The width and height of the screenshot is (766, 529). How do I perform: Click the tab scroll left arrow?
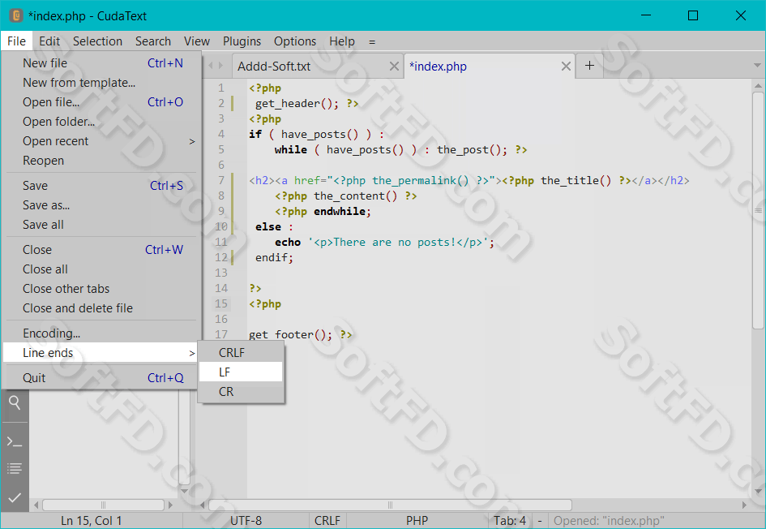[211, 65]
